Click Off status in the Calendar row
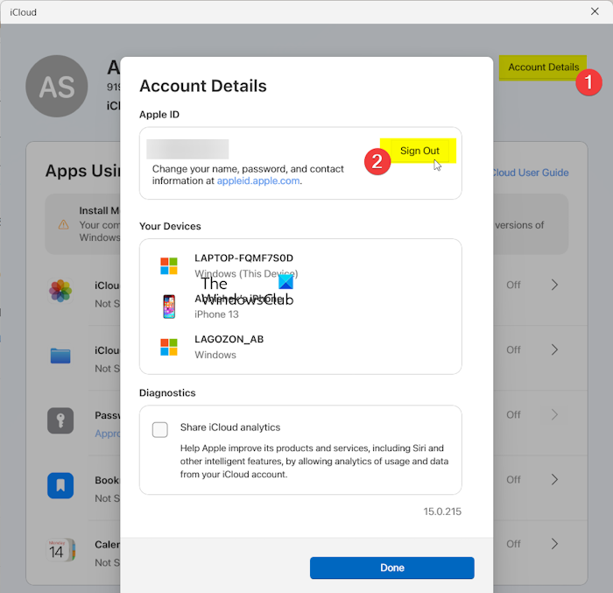This screenshot has height=593, width=613. (513, 544)
